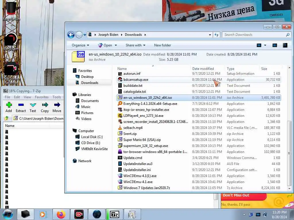Screen dimensions: 294x220
Task: Expand the Joseph Biden breadcrumb arrow
Action: pyautogui.click(x=121, y=35)
